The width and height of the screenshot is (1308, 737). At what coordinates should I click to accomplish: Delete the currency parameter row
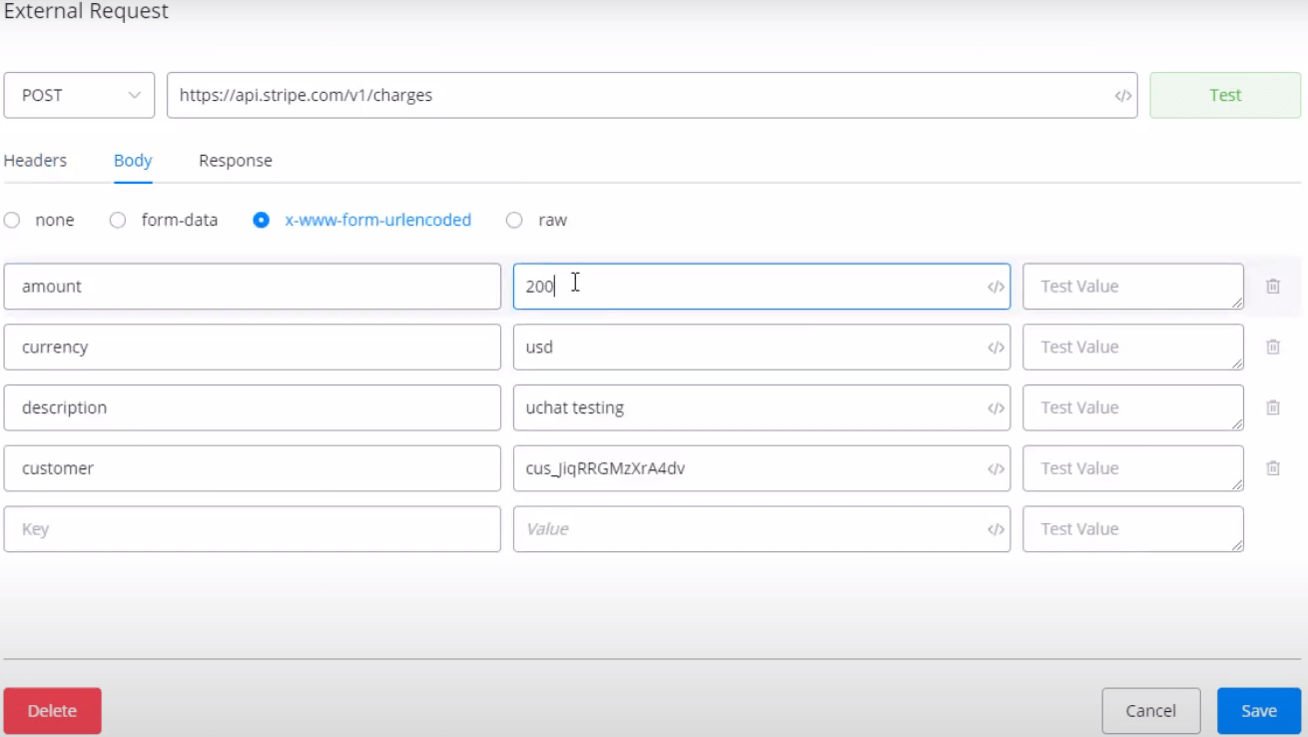pos(1273,348)
